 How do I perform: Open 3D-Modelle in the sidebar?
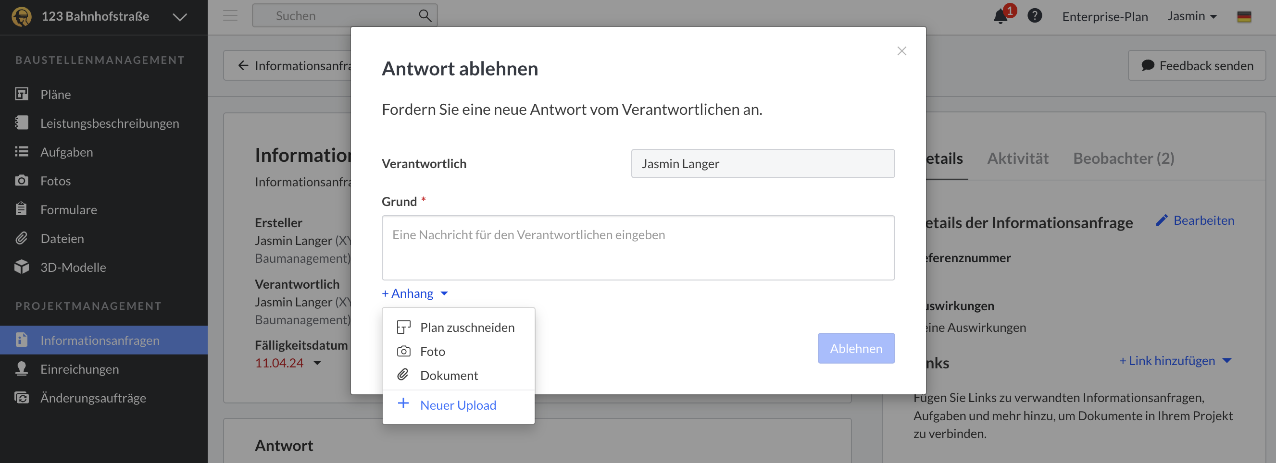(103, 267)
